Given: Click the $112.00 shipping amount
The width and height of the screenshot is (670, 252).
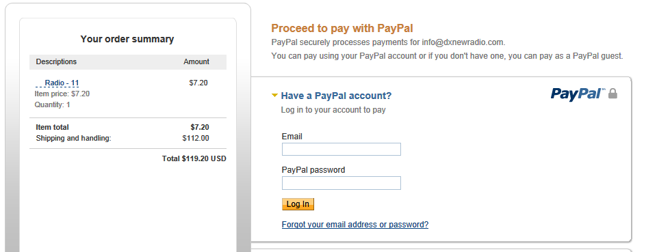Looking at the screenshot, I should (196, 138).
